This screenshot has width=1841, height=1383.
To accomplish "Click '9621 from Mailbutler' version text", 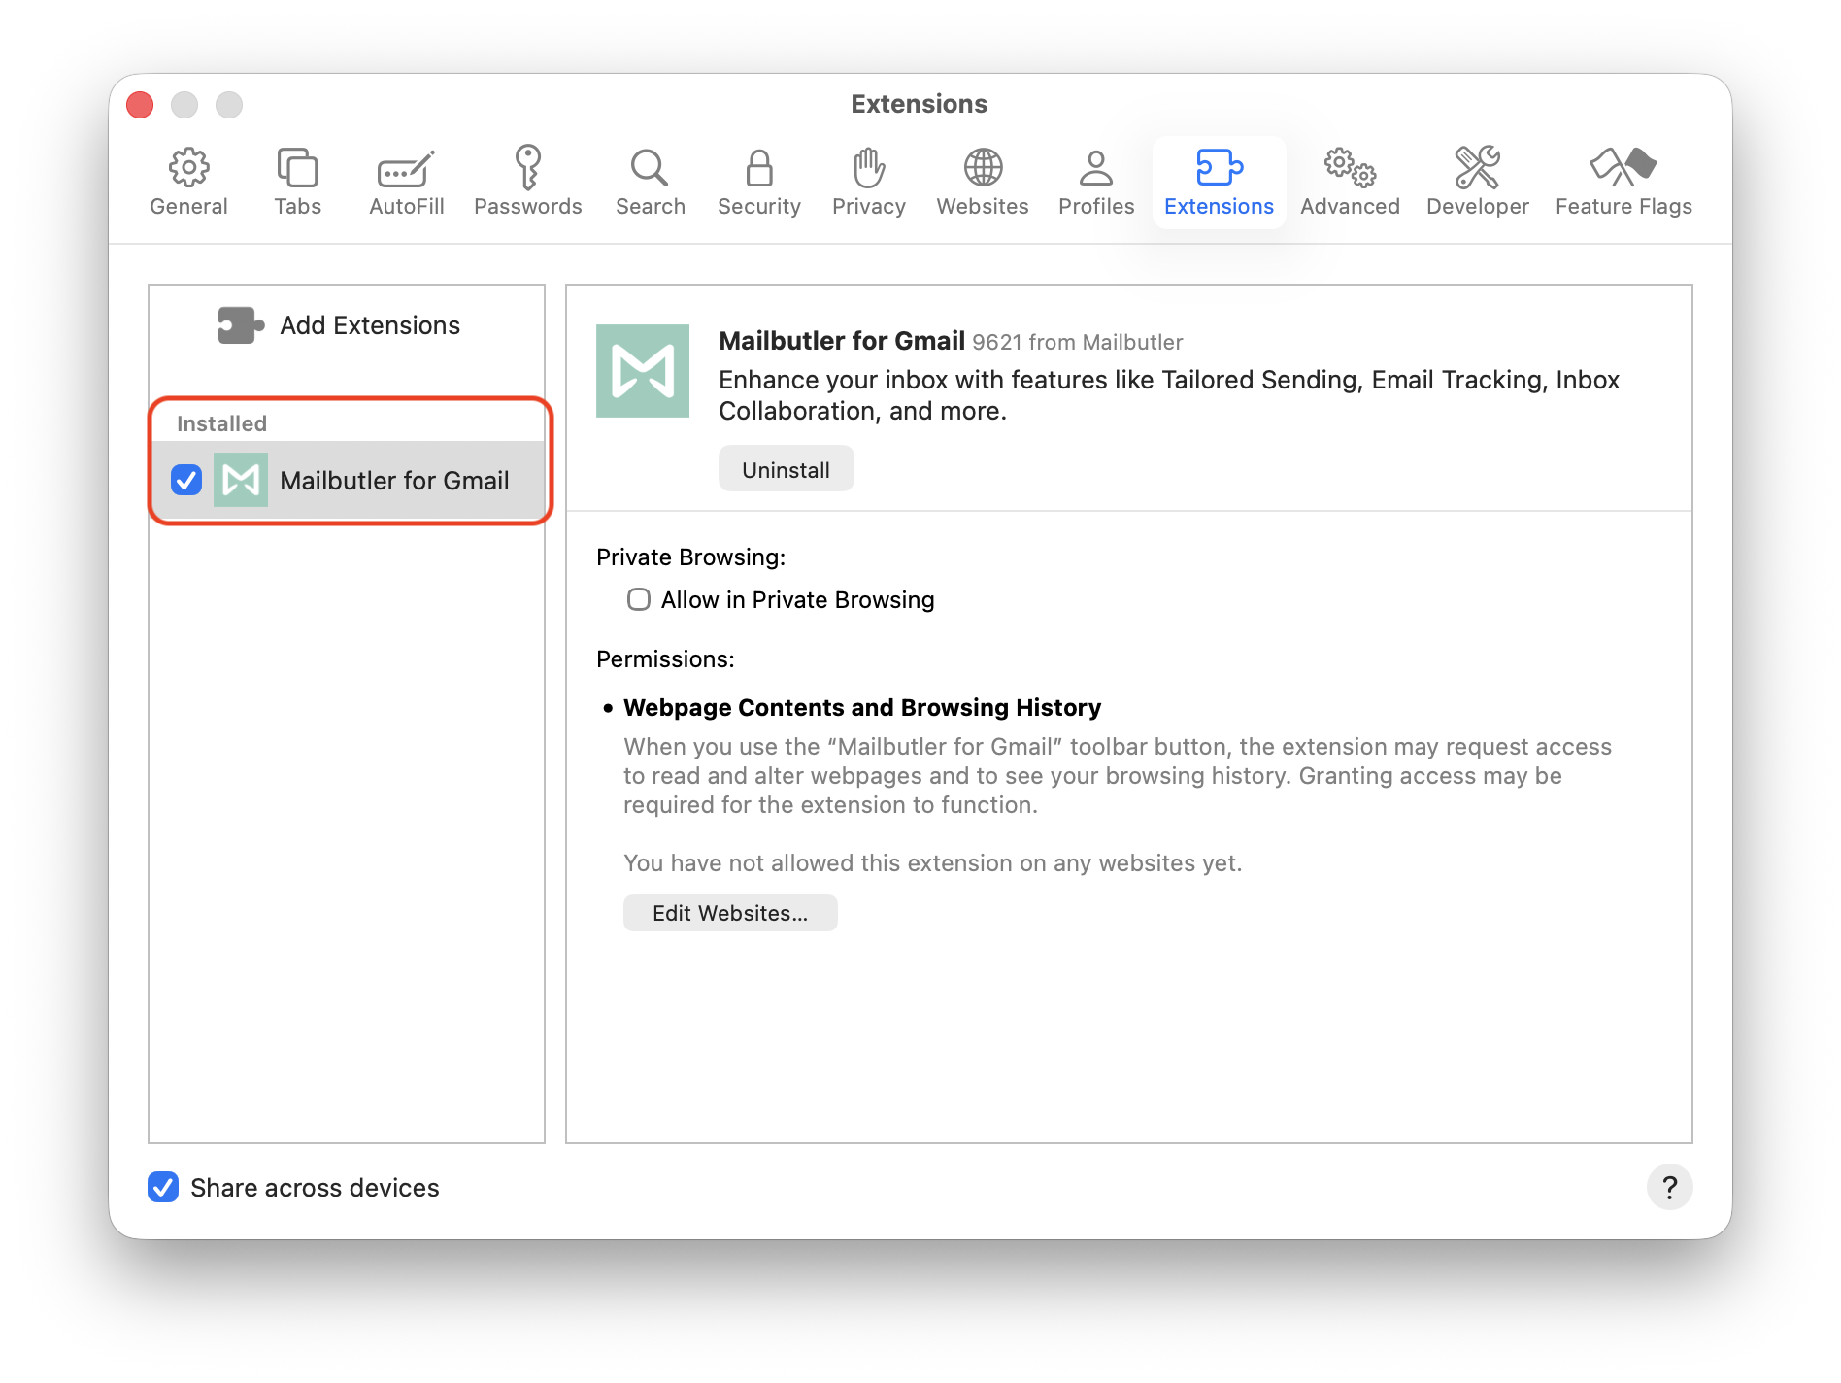I will pyautogui.click(x=1077, y=342).
